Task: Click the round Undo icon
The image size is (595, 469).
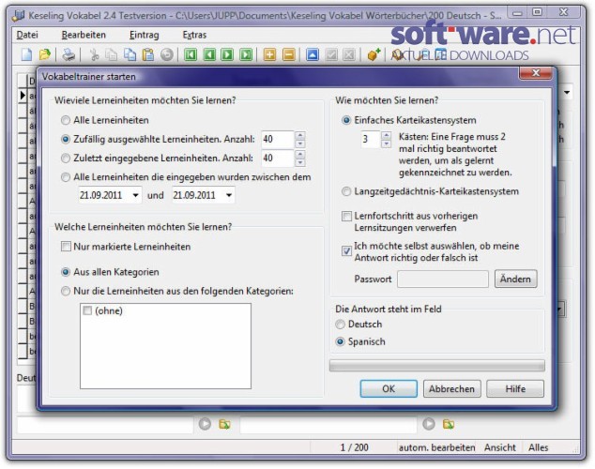Action: [x=167, y=55]
